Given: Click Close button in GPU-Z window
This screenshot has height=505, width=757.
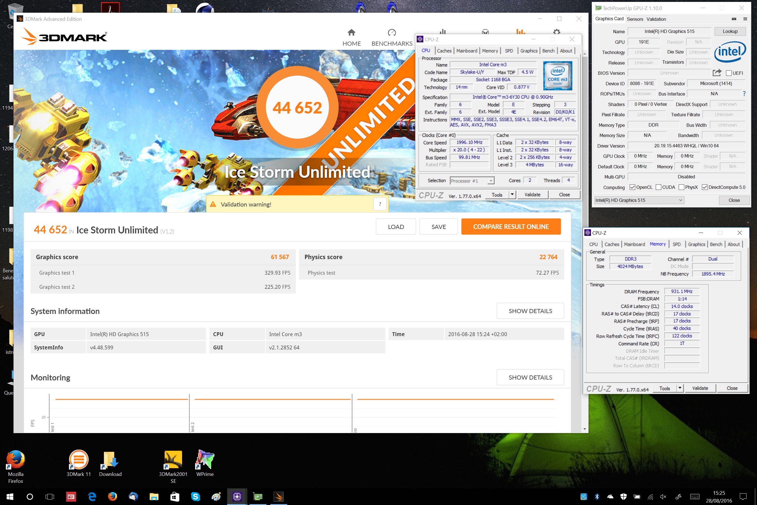Looking at the screenshot, I should tap(734, 200).
